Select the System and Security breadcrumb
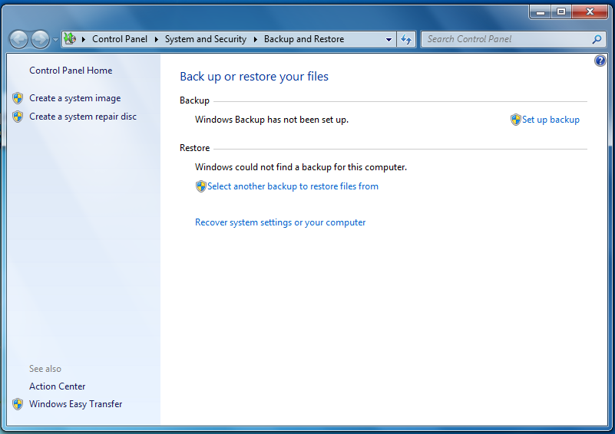Viewport: 615px width, 434px height. 206,39
